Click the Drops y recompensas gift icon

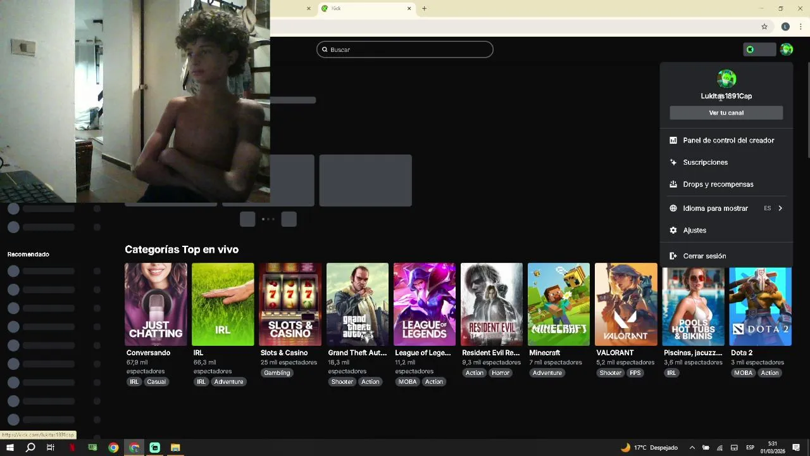673,184
